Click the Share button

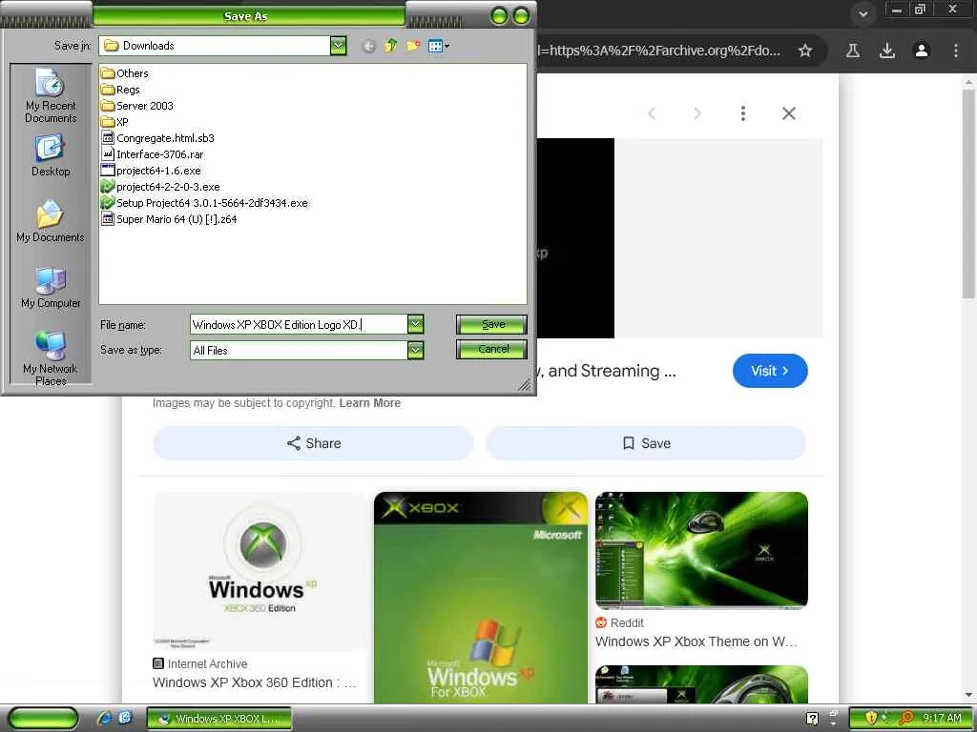point(313,443)
